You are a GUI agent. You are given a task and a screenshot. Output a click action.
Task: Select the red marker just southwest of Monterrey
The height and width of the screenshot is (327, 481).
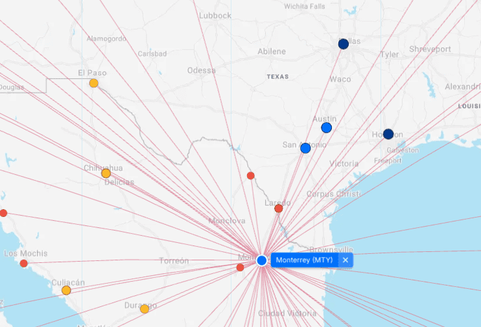coord(240,267)
